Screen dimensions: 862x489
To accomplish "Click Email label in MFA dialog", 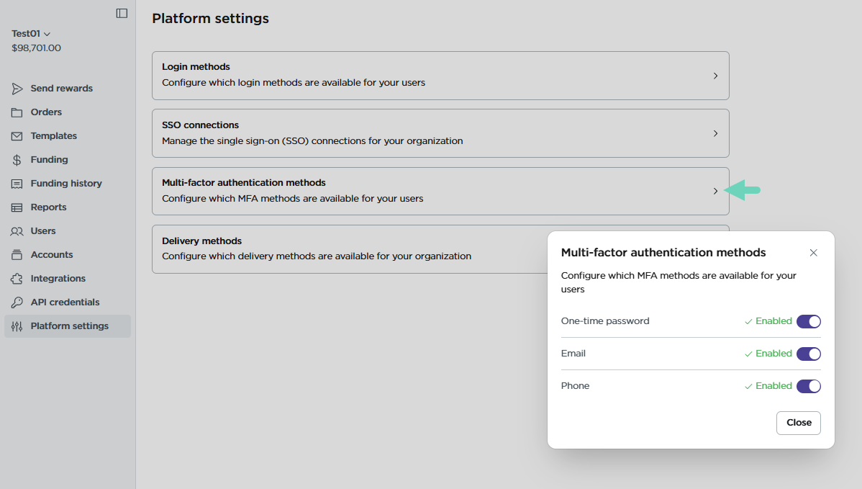I will tap(573, 354).
